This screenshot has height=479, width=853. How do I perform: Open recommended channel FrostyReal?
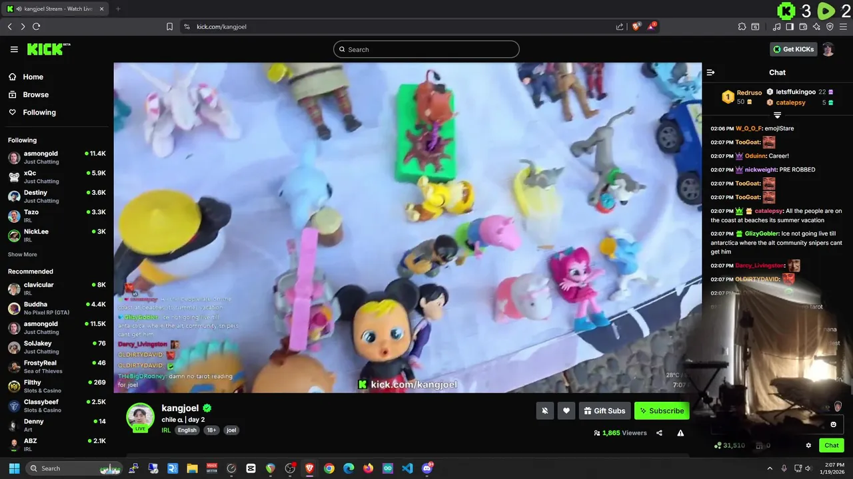pyautogui.click(x=57, y=367)
